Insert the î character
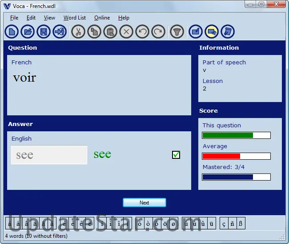Viewport: 289px width, 244px height. click(x=119, y=223)
